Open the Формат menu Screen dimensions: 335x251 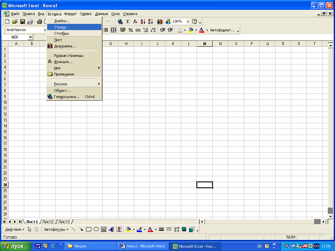(x=70, y=14)
